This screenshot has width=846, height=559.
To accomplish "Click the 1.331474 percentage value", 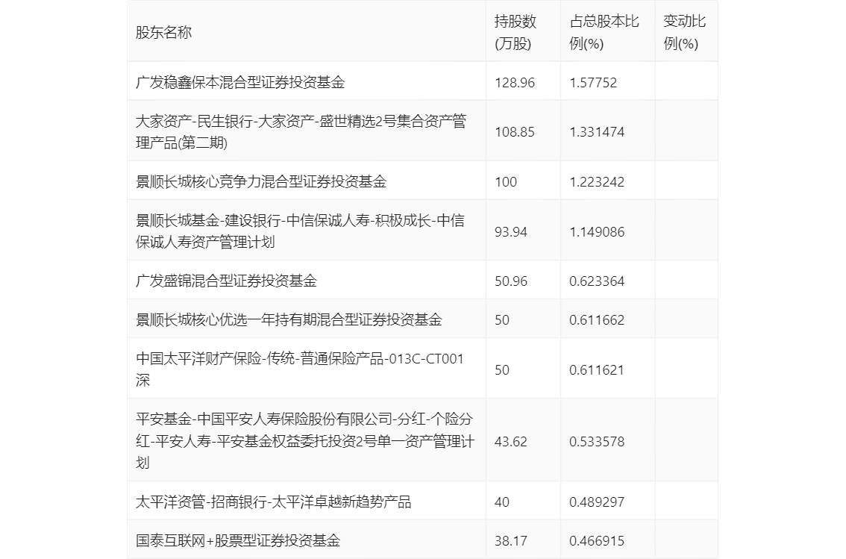I will point(597,132).
